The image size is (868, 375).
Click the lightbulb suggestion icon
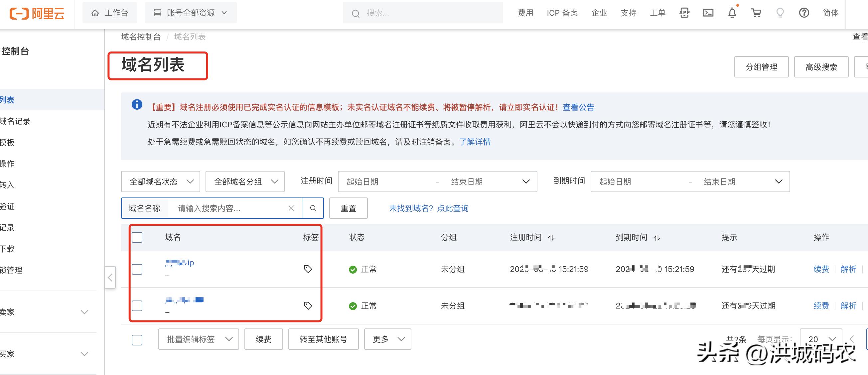[x=780, y=13]
